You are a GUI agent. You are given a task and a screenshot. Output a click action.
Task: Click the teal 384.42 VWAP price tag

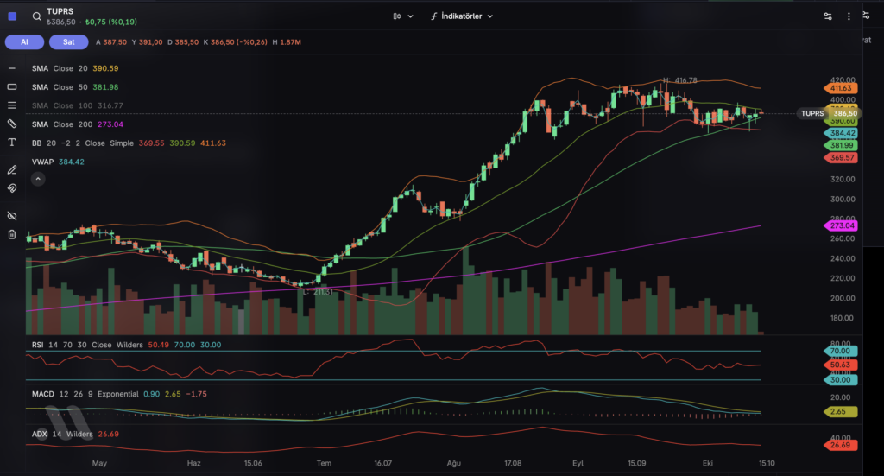point(841,133)
